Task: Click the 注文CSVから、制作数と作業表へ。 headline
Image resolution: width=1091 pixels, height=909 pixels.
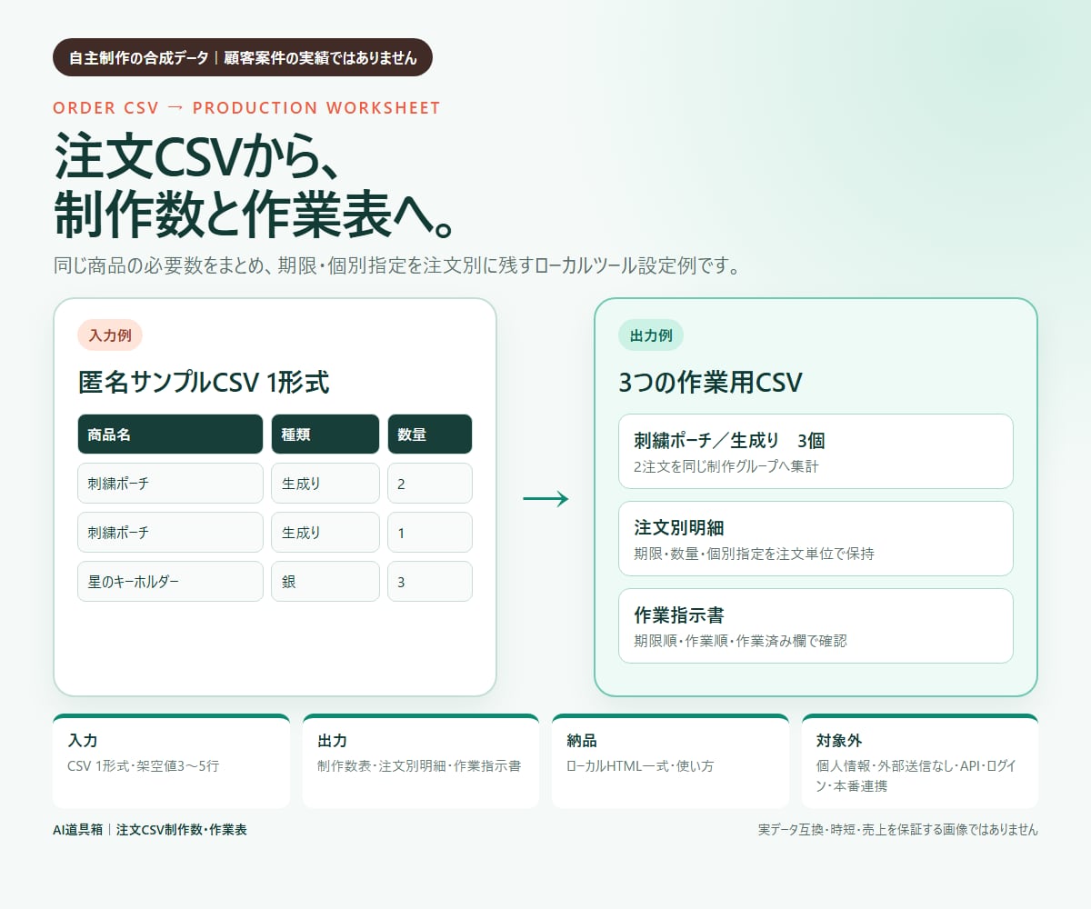Action: tap(256, 186)
